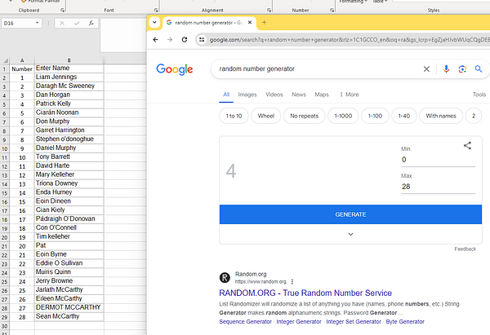Click the Chrome address bar URL

(x=350, y=40)
